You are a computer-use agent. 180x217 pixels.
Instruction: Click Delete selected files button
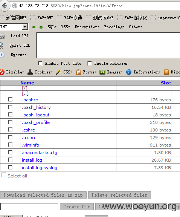(x=119, y=195)
